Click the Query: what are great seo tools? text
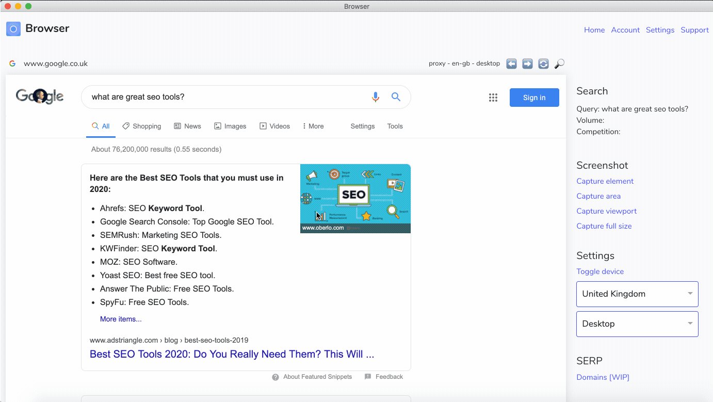Image resolution: width=713 pixels, height=402 pixels. click(633, 109)
